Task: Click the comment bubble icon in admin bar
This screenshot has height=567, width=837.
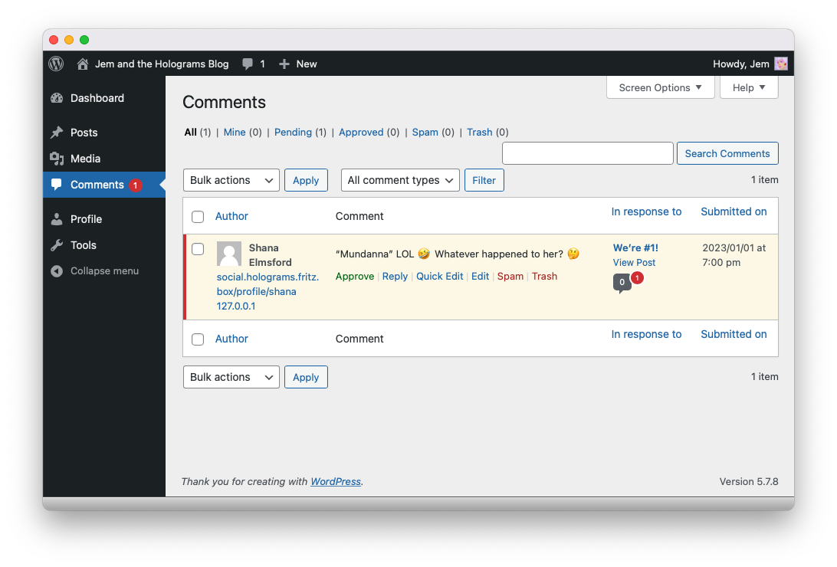Action: click(x=248, y=64)
